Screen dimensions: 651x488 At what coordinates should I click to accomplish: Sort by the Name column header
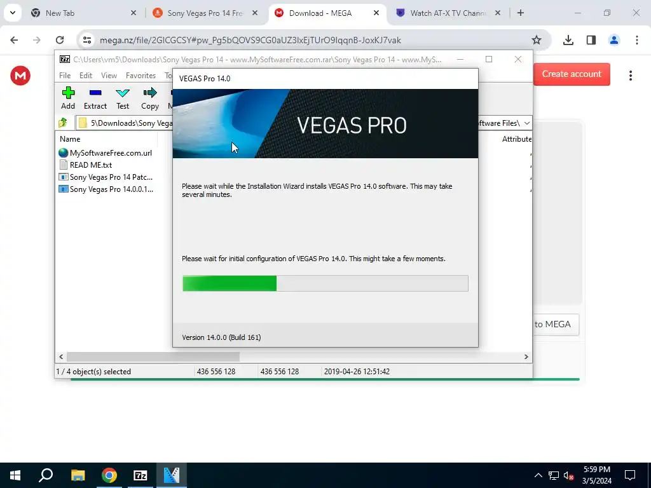click(x=70, y=139)
